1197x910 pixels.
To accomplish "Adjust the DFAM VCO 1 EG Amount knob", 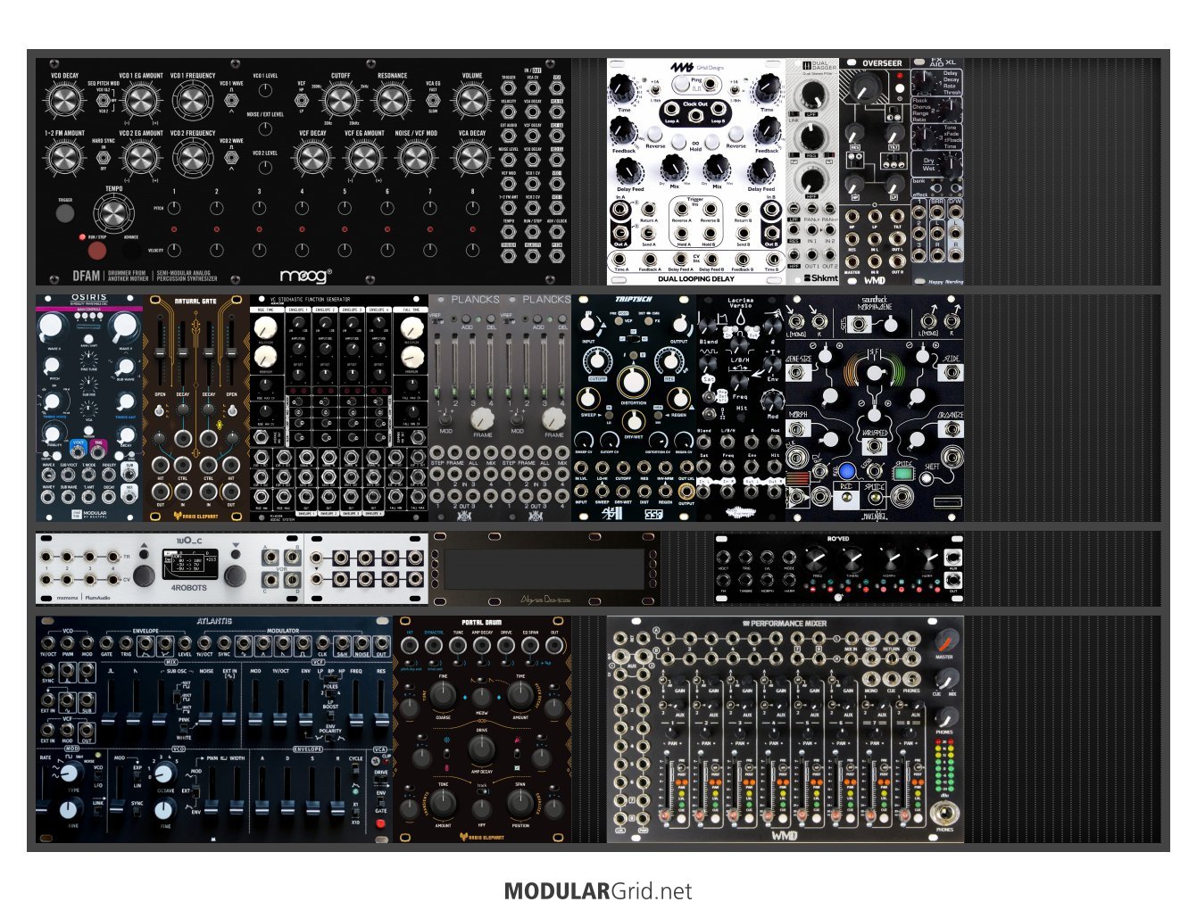I will point(141,102).
